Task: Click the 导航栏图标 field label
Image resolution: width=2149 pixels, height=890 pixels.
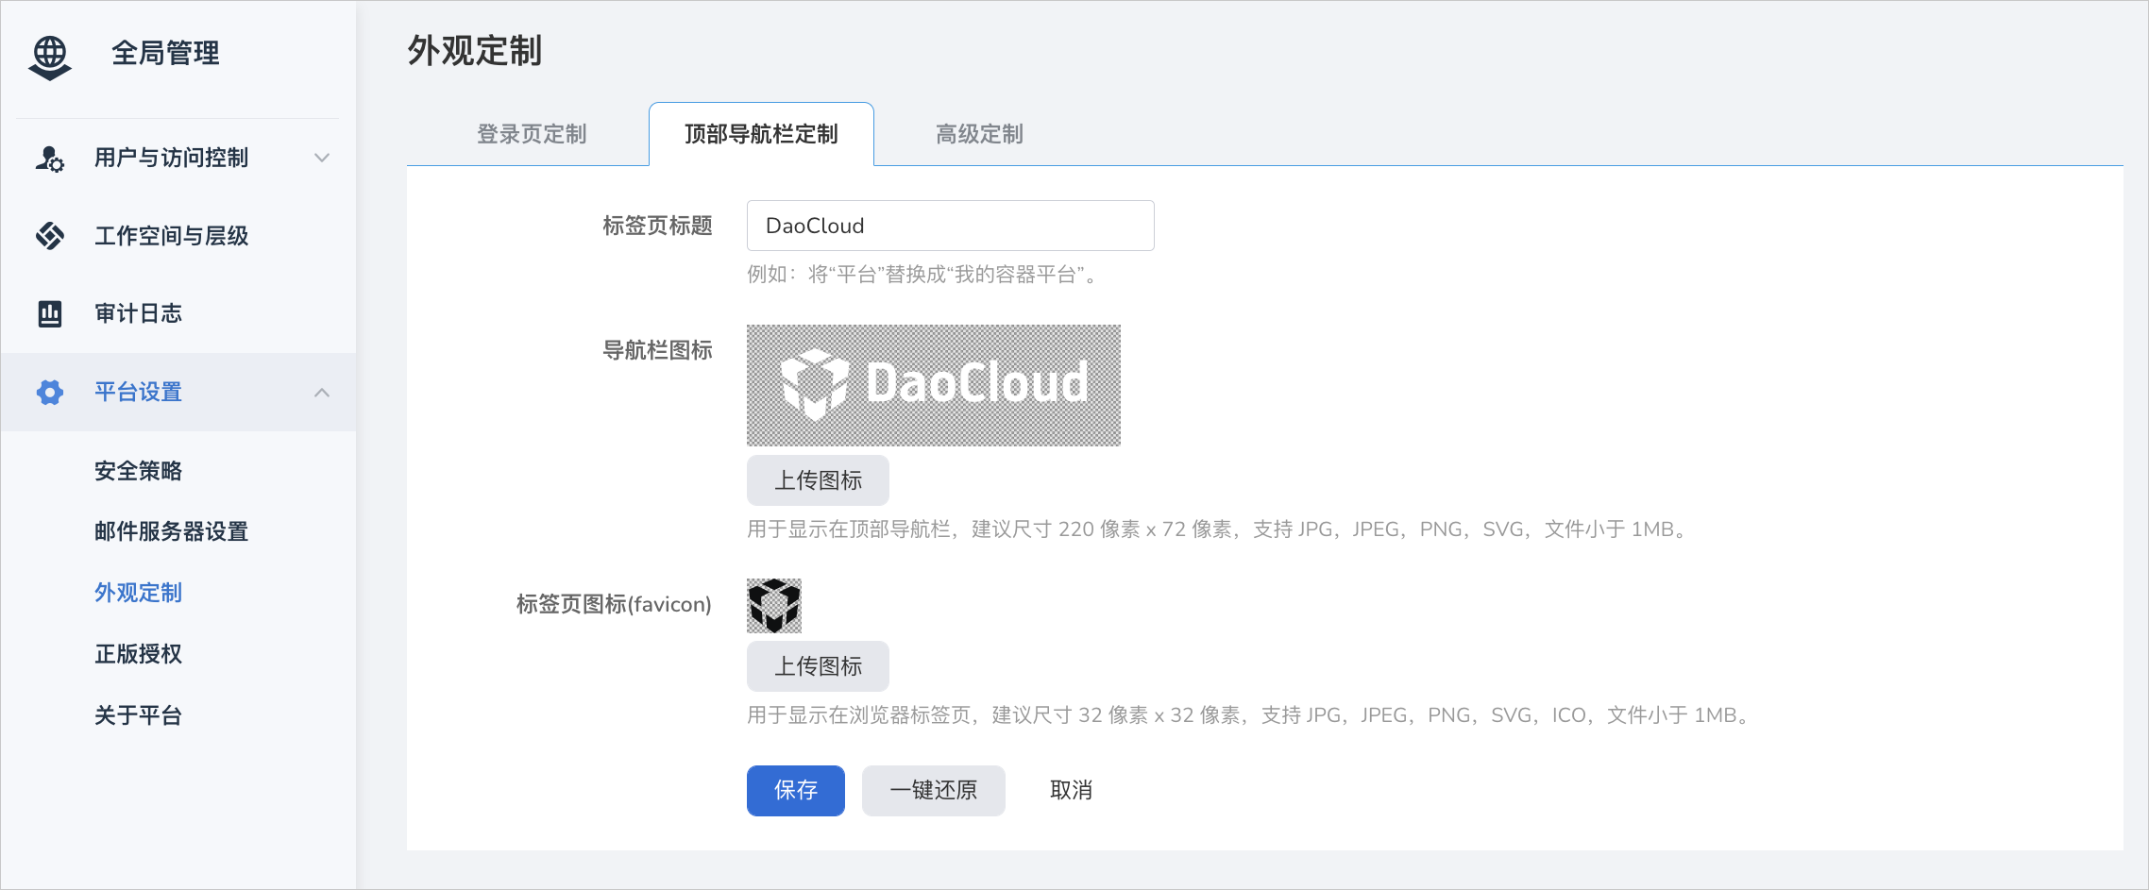Action: (x=657, y=350)
